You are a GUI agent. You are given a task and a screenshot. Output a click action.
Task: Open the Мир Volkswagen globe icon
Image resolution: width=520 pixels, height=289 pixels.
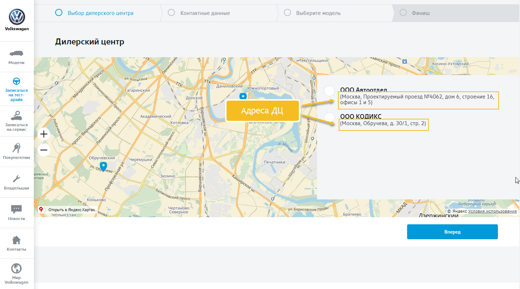pyautogui.click(x=16, y=268)
